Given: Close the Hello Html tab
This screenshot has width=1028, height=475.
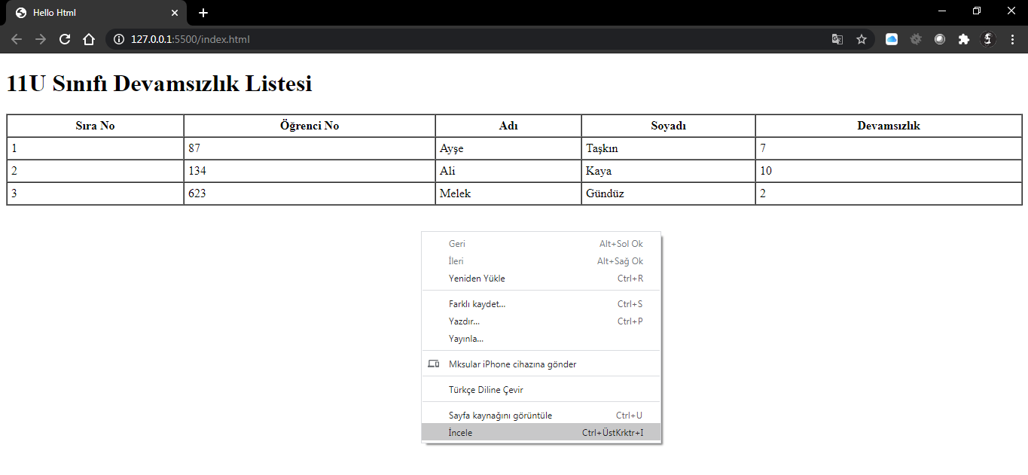Looking at the screenshot, I should (175, 13).
